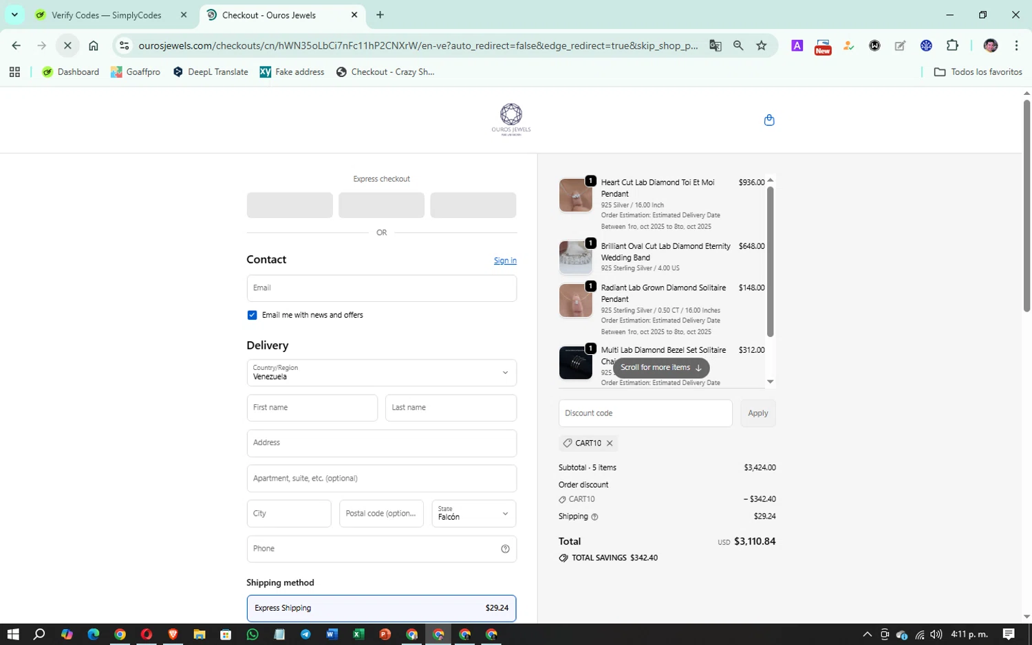Click the First name field
Screen dimensions: 1032x645
coord(312,408)
